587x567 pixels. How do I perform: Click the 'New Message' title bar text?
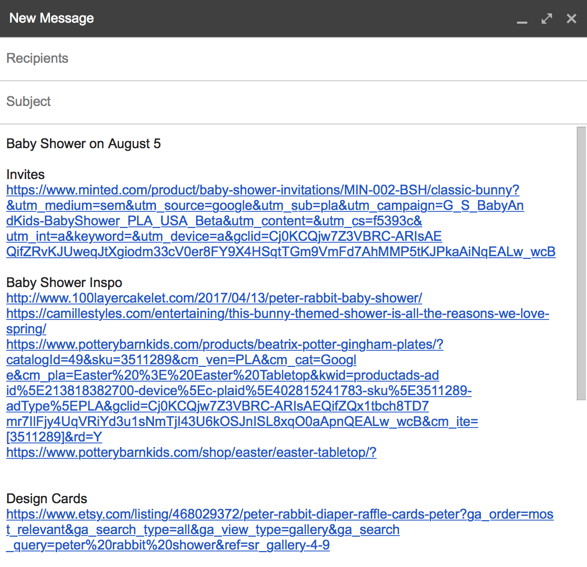pos(51,19)
